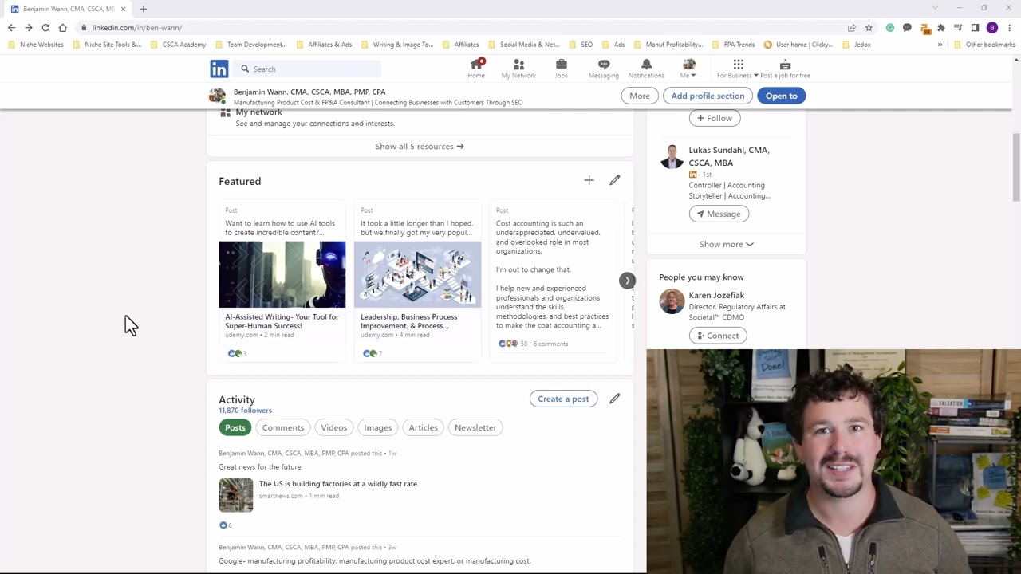Open Leadership, Business Process featured image
This screenshot has width=1021, height=574.
[418, 274]
